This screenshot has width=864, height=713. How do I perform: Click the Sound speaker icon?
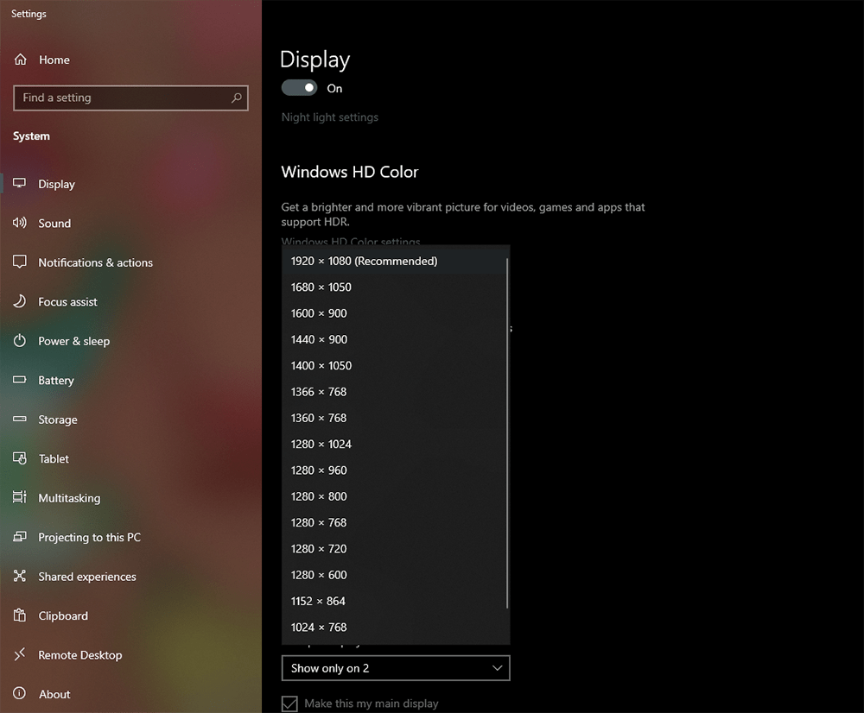tap(19, 223)
